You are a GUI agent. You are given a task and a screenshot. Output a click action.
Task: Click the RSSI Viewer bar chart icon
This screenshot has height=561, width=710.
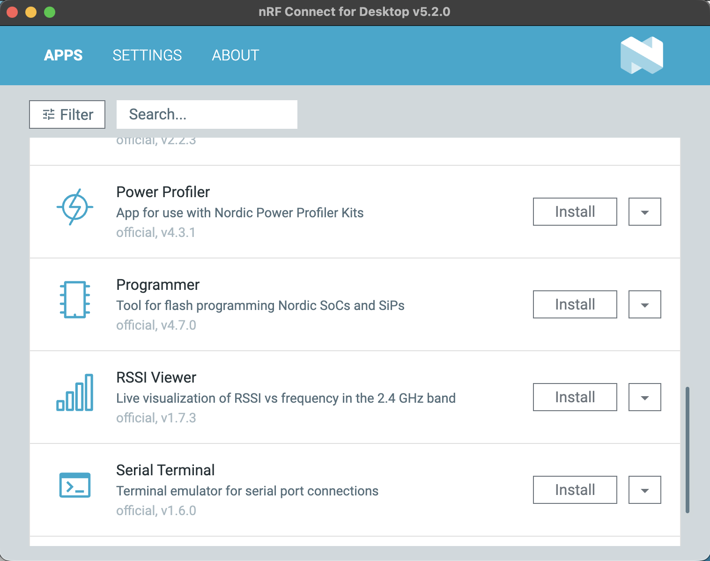coord(75,392)
